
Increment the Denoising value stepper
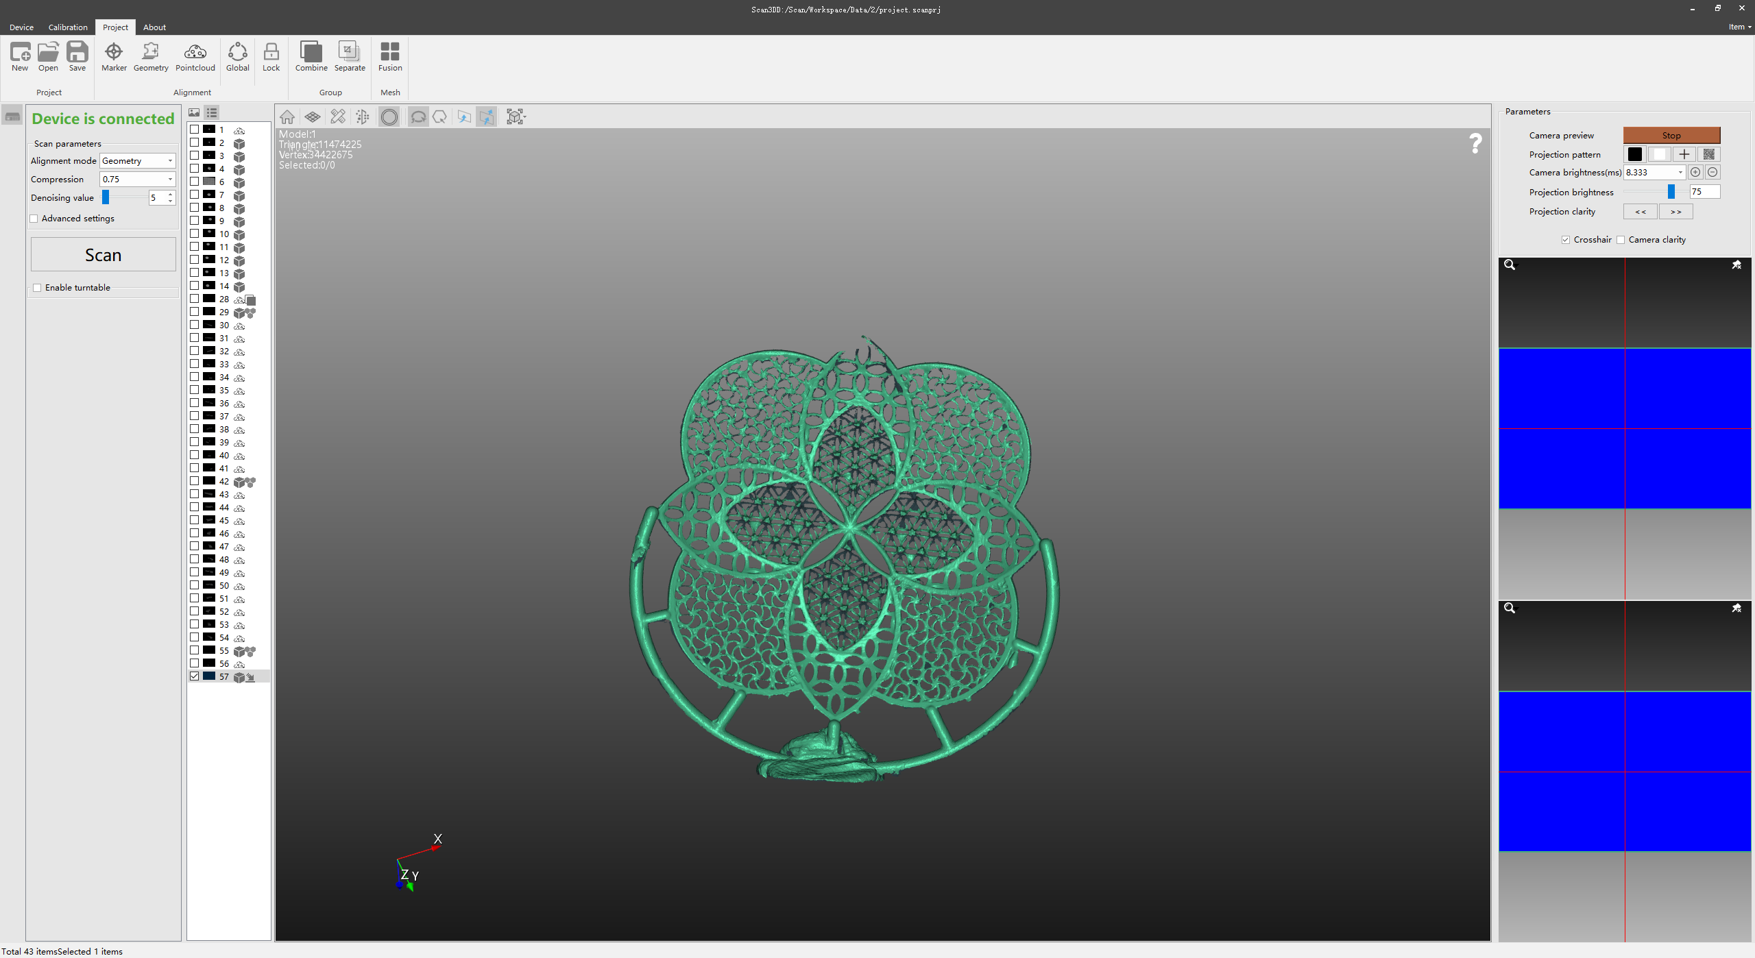point(171,195)
